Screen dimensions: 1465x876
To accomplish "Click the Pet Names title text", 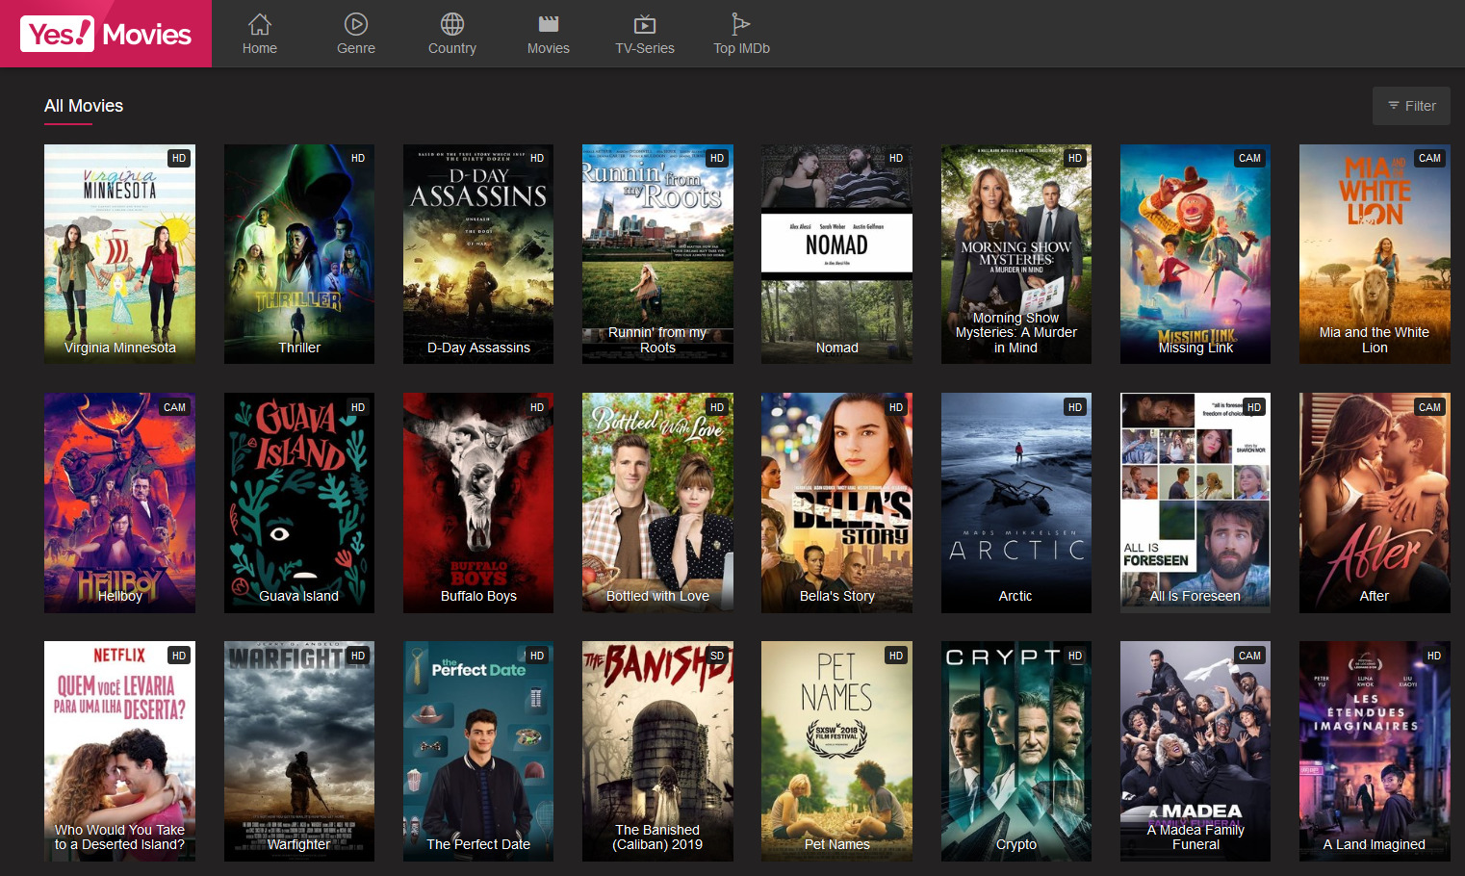I will (x=837, y=844).
